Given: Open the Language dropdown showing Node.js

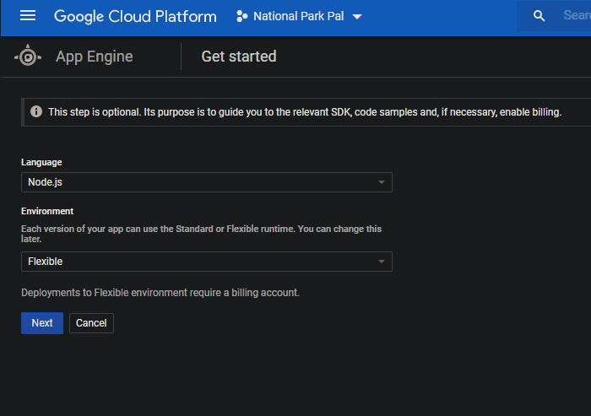Looking at the screenshot, I should pos(207,182).
